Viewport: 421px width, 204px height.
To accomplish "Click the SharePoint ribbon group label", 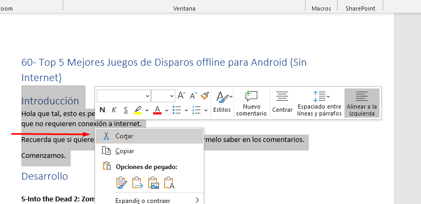I will coord(360,8).
